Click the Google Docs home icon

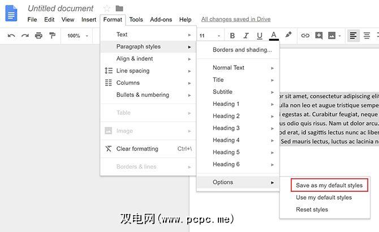pyautogui.click(x=11, y=14)
